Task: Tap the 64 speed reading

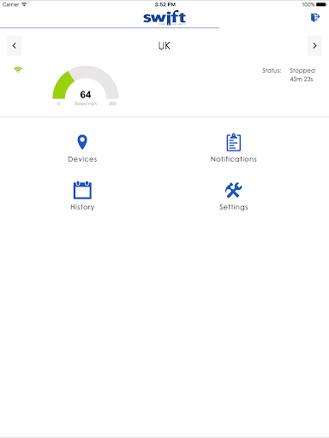Action: [86, 94]
